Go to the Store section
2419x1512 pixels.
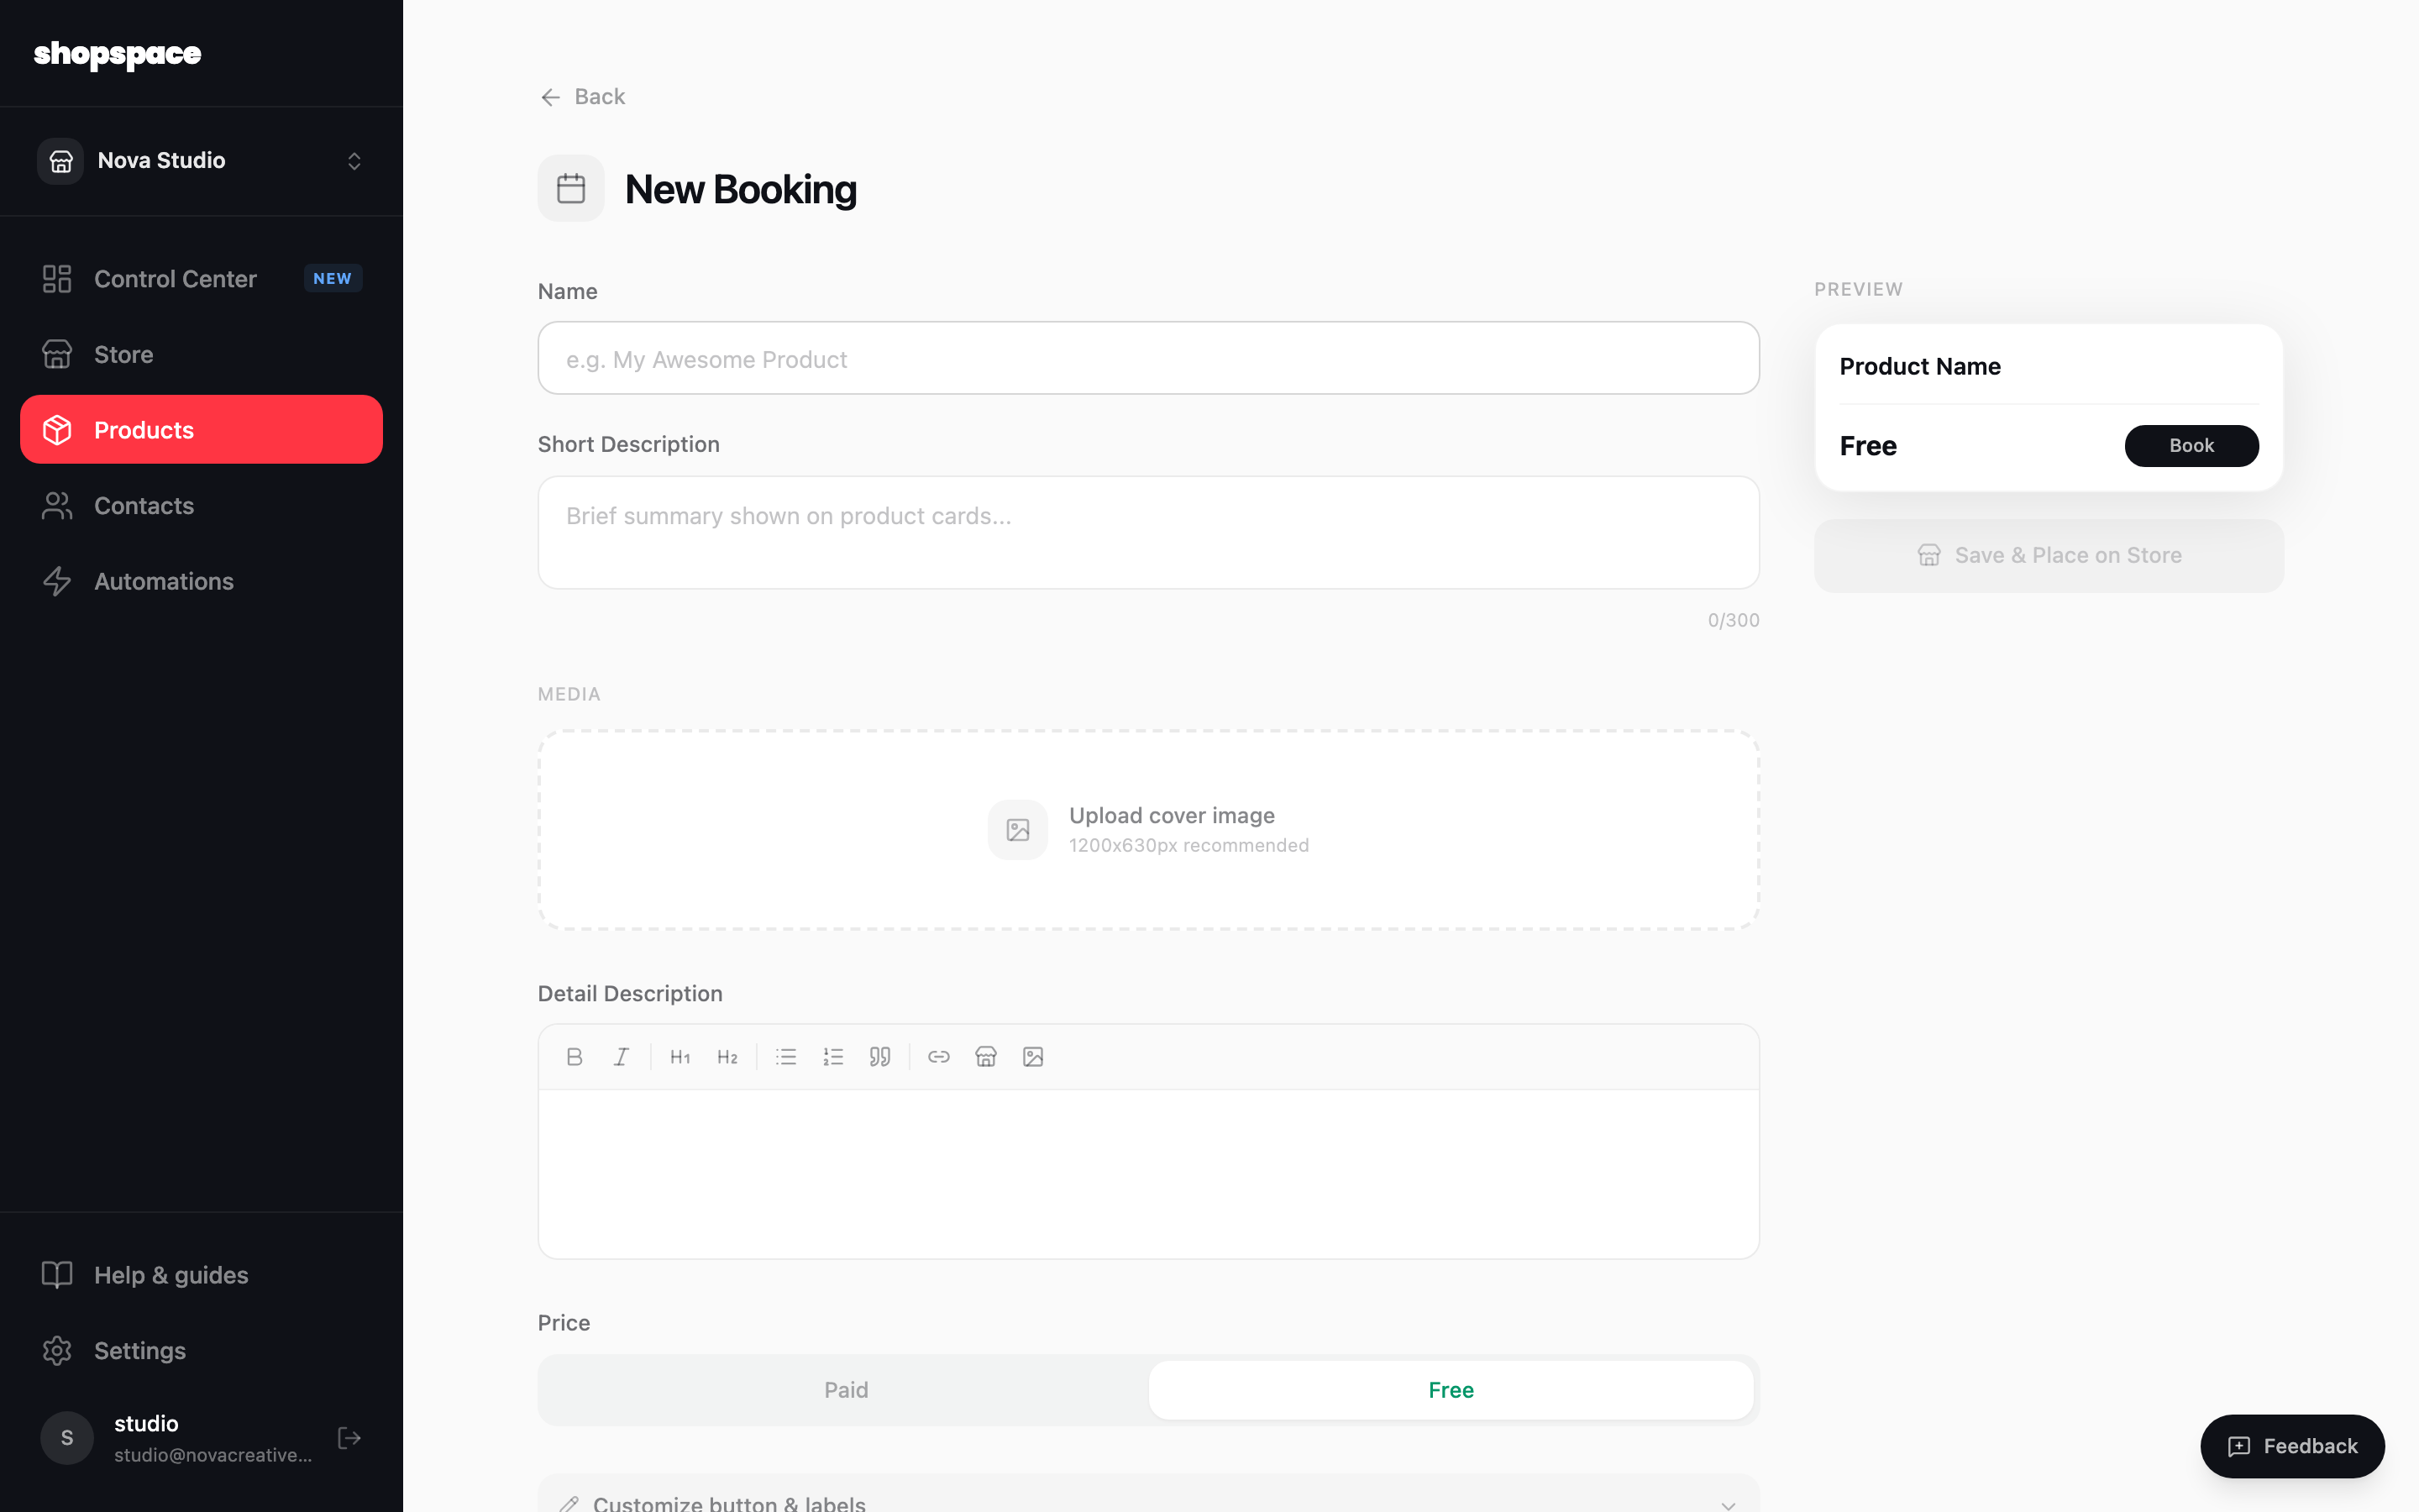(x=201, y=354)
